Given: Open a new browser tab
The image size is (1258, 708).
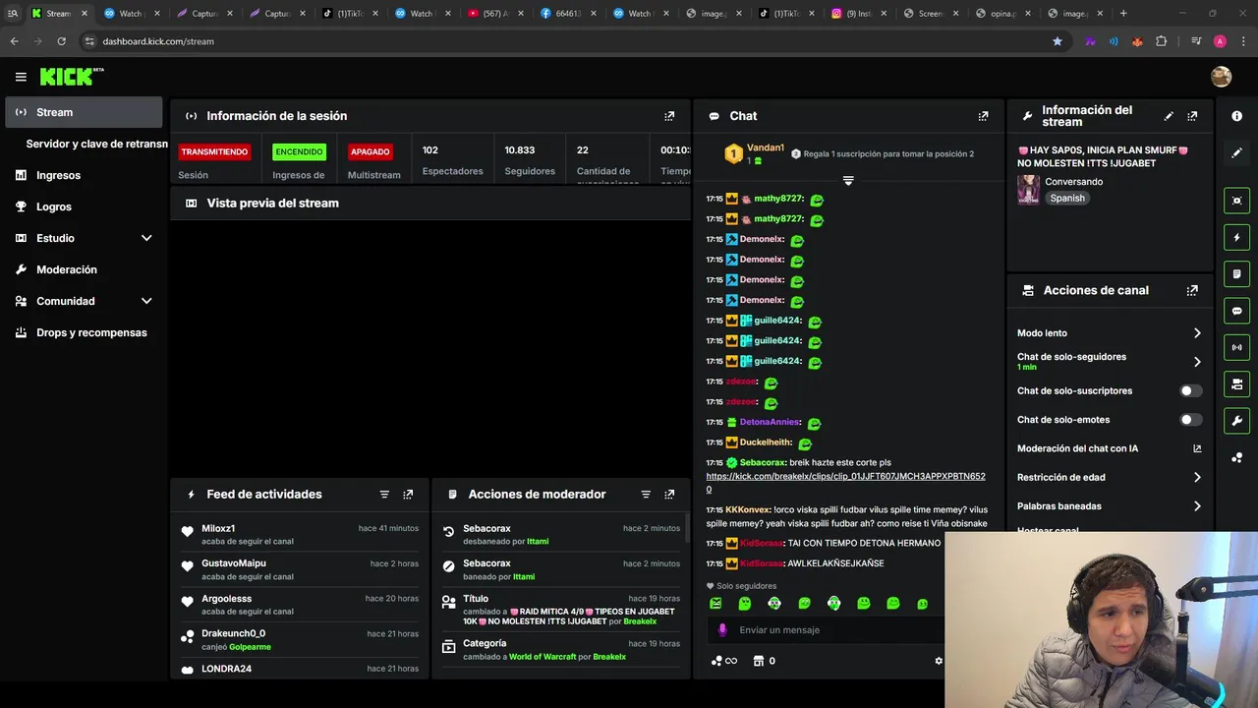Looking at the screenshot, I should pos(1123,14).
